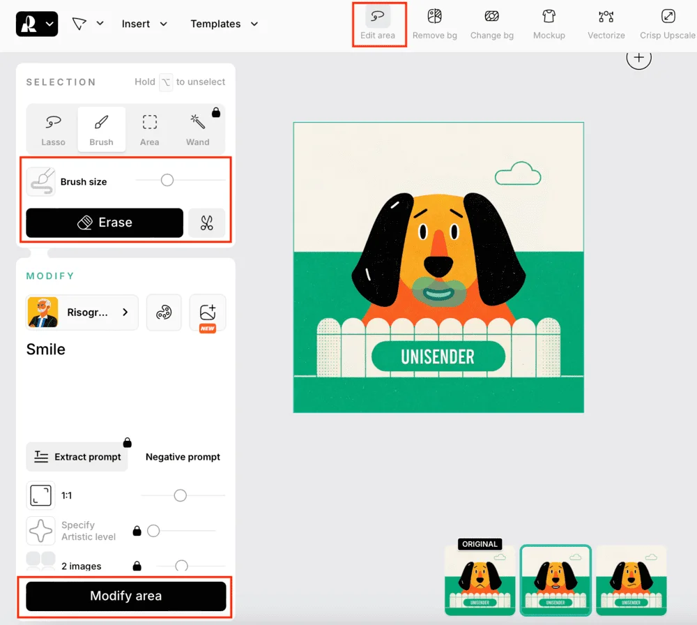This screenshot has height=625, width=697.
Task: Select the Wand selection tool
Action: (197, 130)
